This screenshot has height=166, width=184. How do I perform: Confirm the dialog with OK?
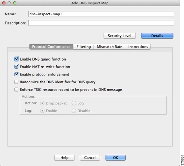coord(116,157)
